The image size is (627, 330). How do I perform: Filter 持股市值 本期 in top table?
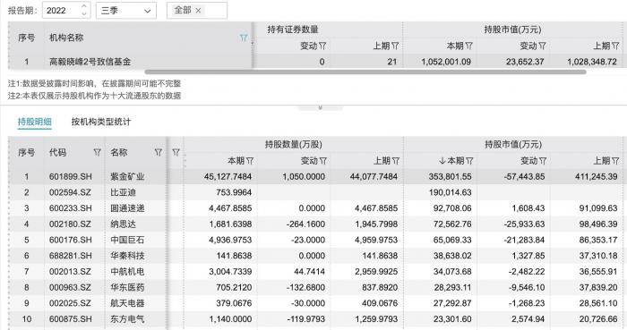tap(469, 46)
